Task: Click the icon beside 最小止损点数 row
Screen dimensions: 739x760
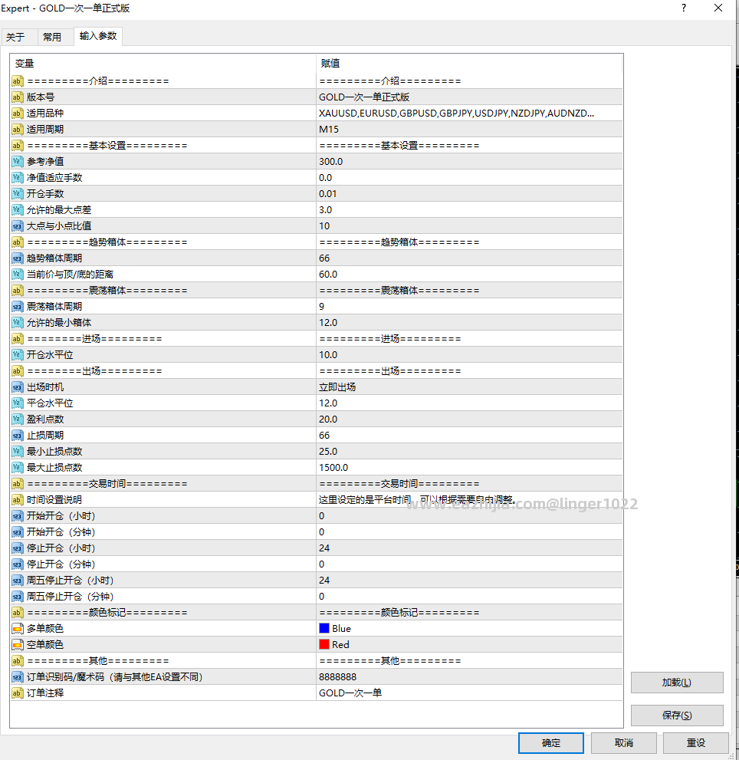Action: coord(18,451)
